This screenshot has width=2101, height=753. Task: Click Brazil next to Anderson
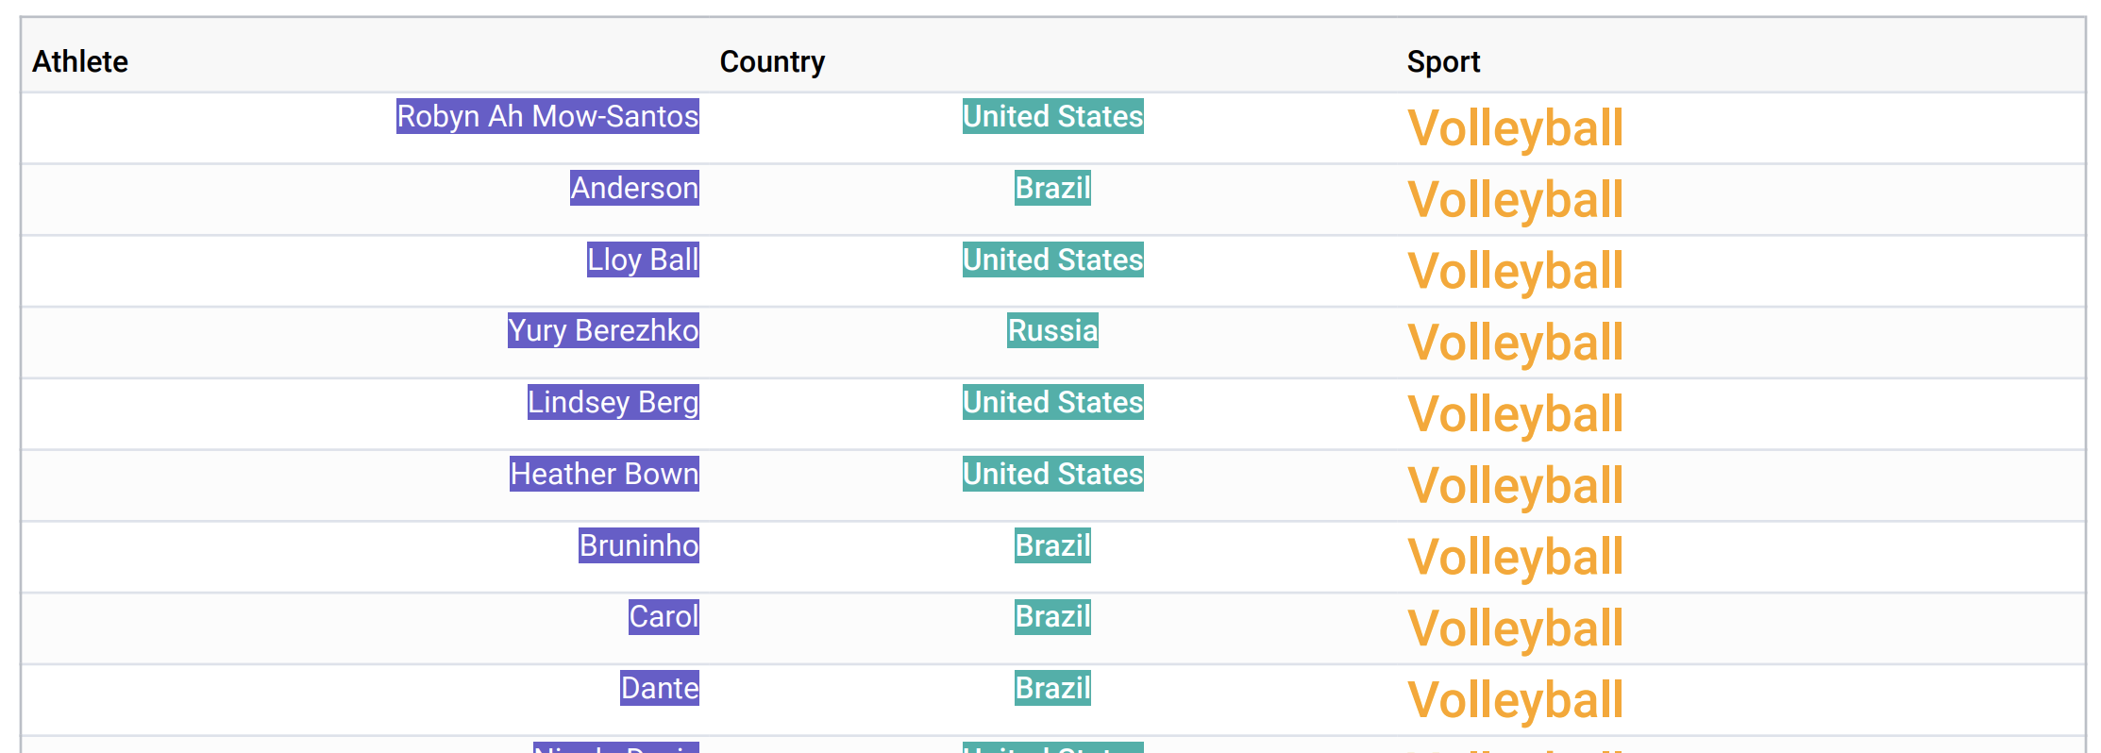click(1052, 188)
